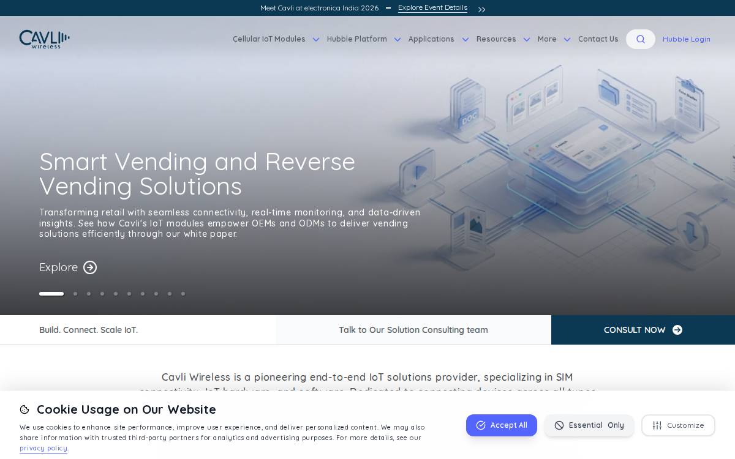Click the CONSULT NOW button
The width and height of the screenshot is (735, 459).
coord(643,330)
